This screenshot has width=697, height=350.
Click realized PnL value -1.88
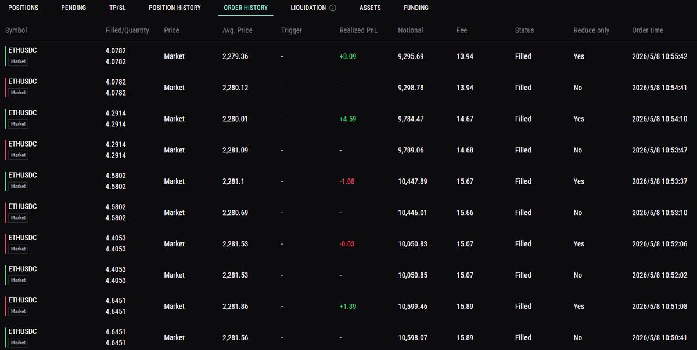click(347, 181)
